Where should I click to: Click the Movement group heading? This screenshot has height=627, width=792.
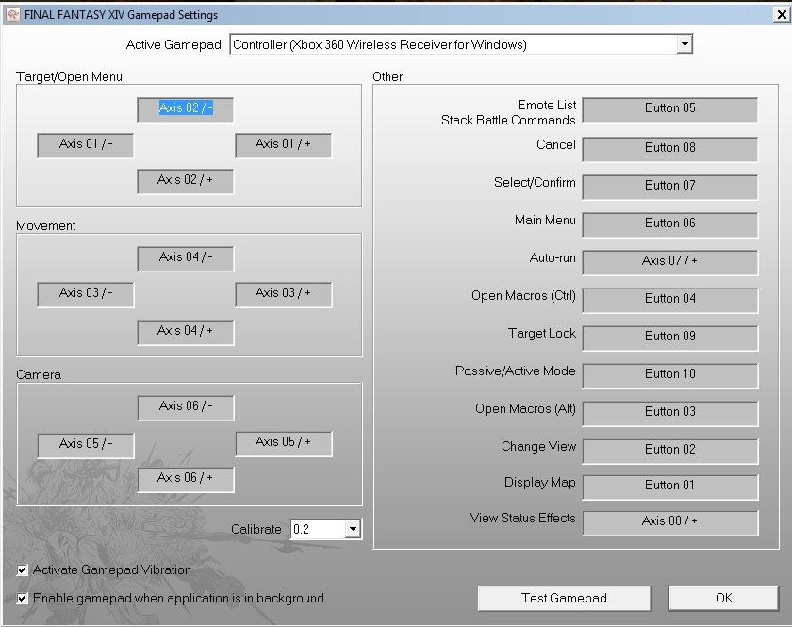click(46, 226)
